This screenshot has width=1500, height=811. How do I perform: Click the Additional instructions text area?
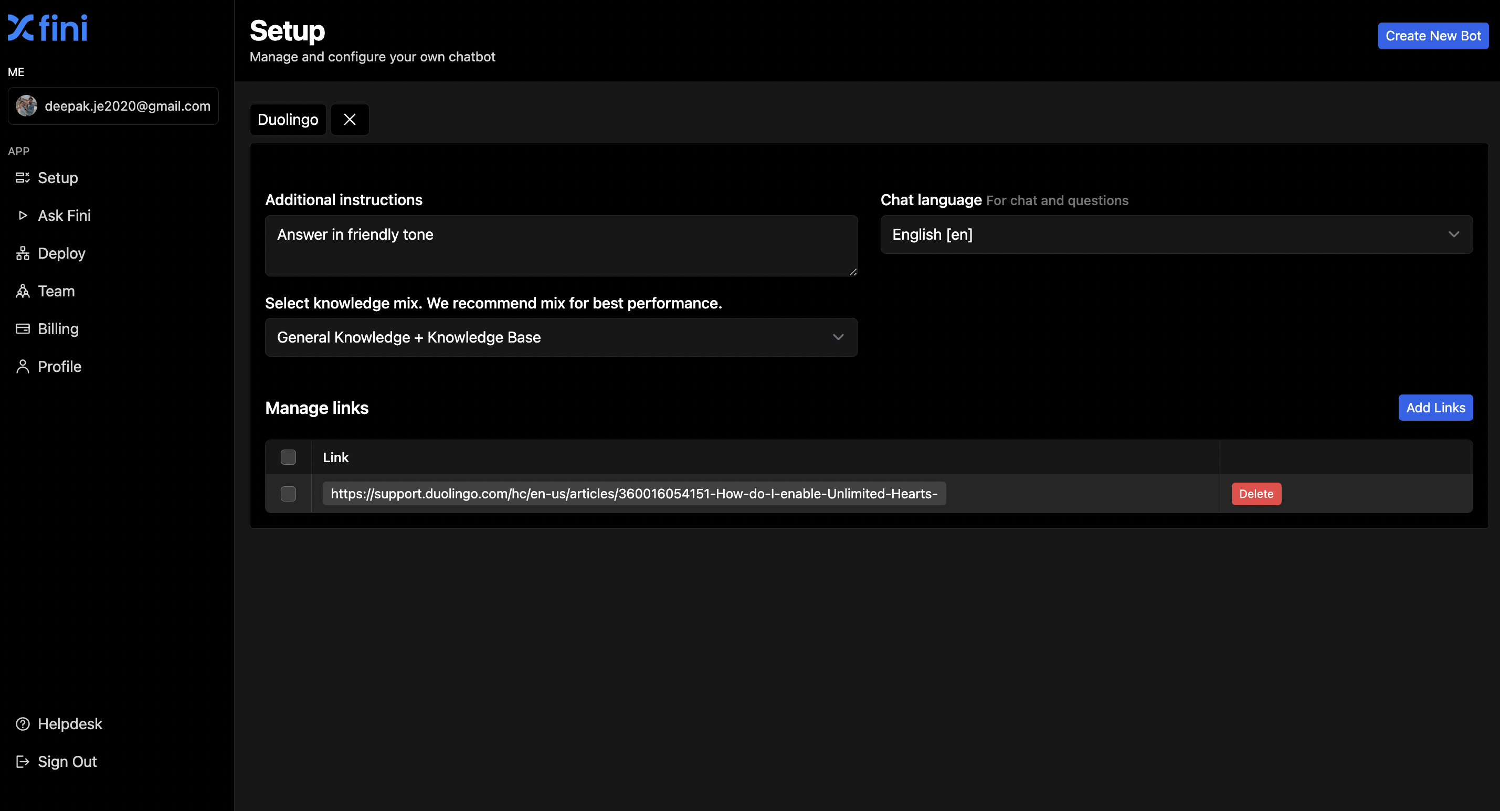click(561, 246)
